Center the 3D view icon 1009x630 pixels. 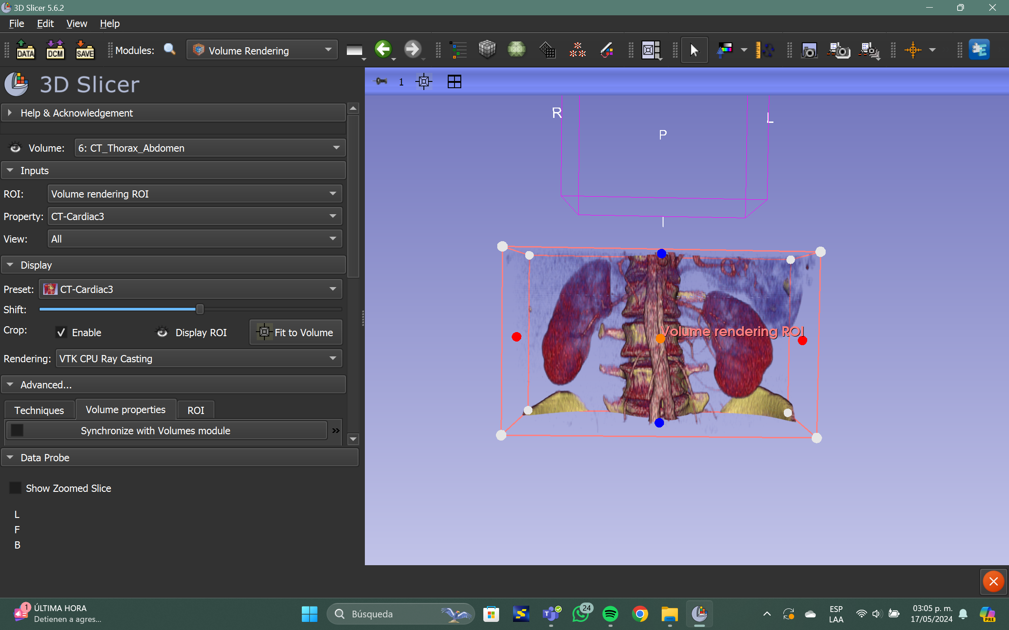pyautogui.click(x=423, y=82)
